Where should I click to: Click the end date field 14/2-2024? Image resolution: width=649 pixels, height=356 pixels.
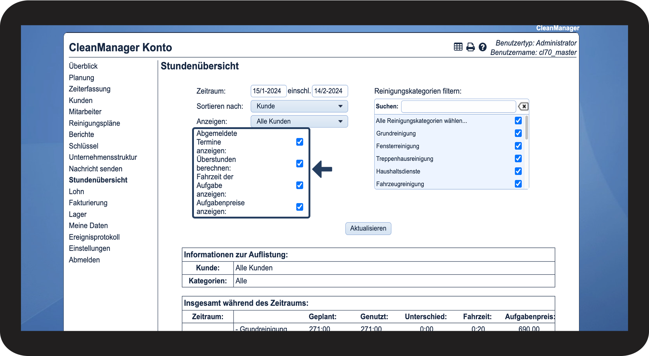coord(329,91)
